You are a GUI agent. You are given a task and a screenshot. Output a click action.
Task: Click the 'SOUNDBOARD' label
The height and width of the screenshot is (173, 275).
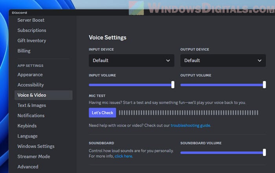pos(101,143)
